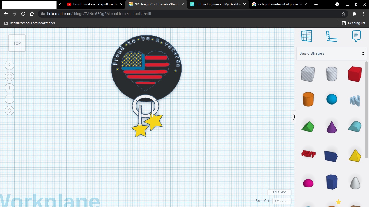Pick the red Box shape
This screenshot has width=369, height=207.
(355, 74)
